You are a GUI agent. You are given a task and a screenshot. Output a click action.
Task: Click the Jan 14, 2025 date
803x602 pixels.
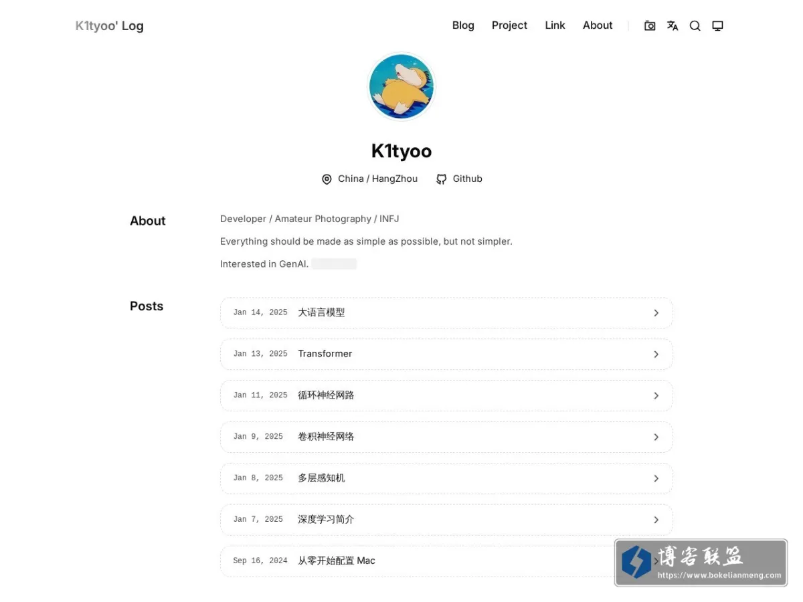tap(260, 312)
